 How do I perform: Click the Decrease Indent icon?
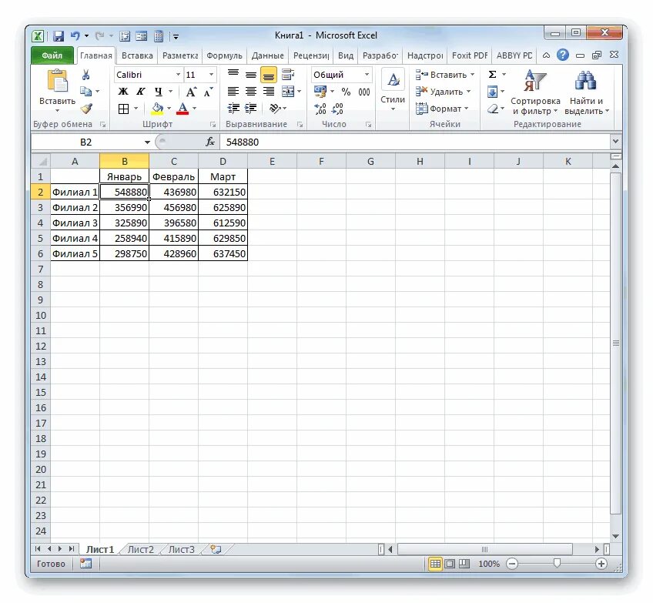click(233, 109)
